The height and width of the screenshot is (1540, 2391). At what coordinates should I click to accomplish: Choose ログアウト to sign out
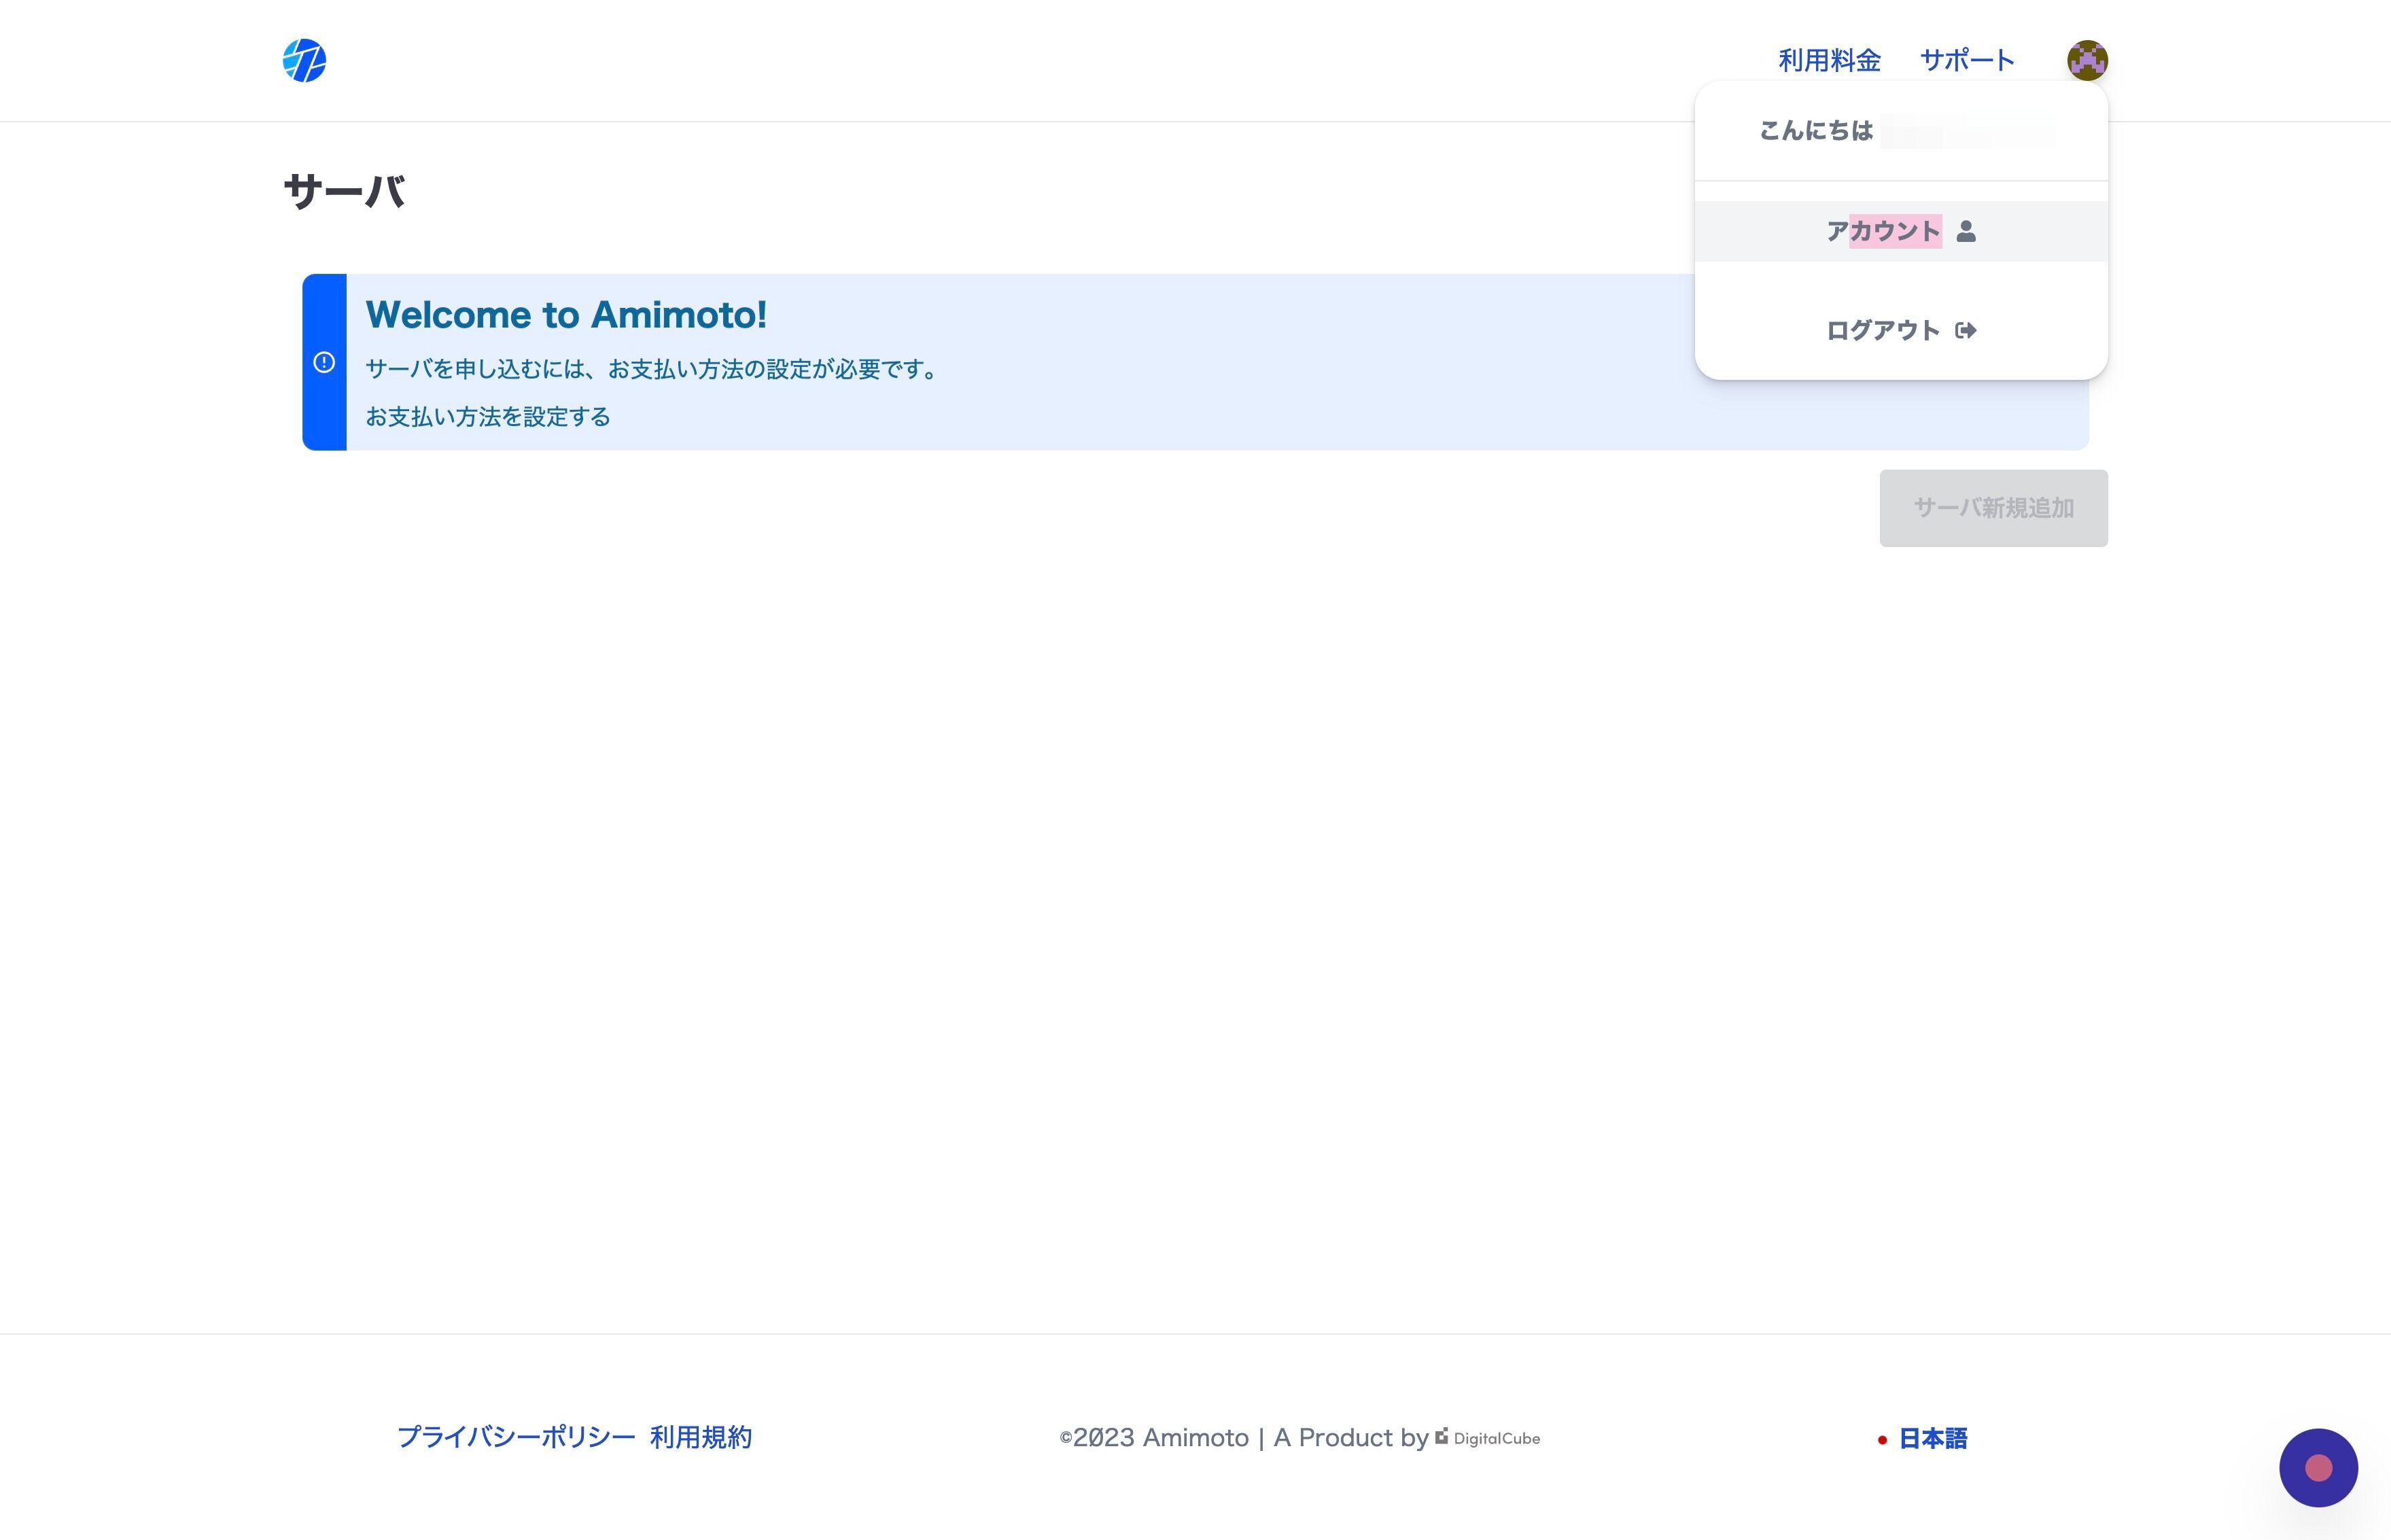click(x=1901, y=330)
